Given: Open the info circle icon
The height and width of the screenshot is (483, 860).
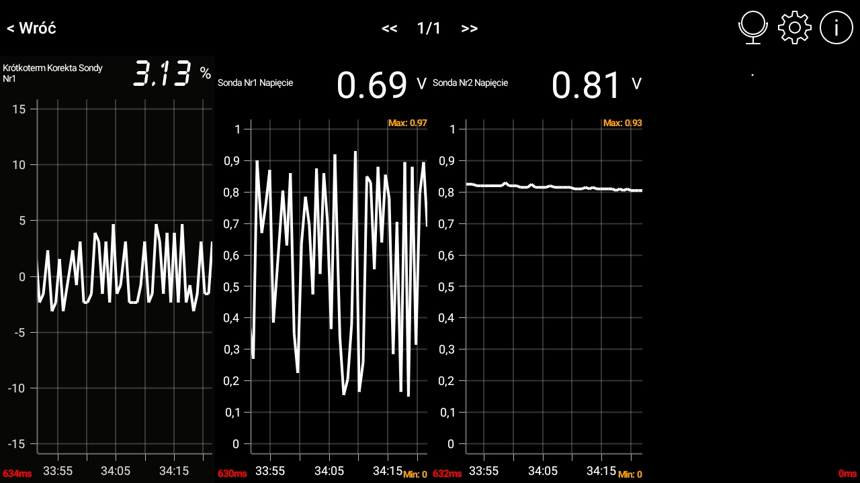Looking at the screenshot, I should 836,28.
